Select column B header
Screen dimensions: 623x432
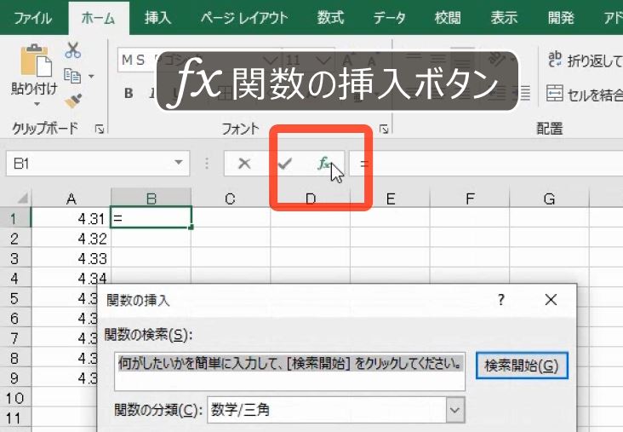(151, 198)
